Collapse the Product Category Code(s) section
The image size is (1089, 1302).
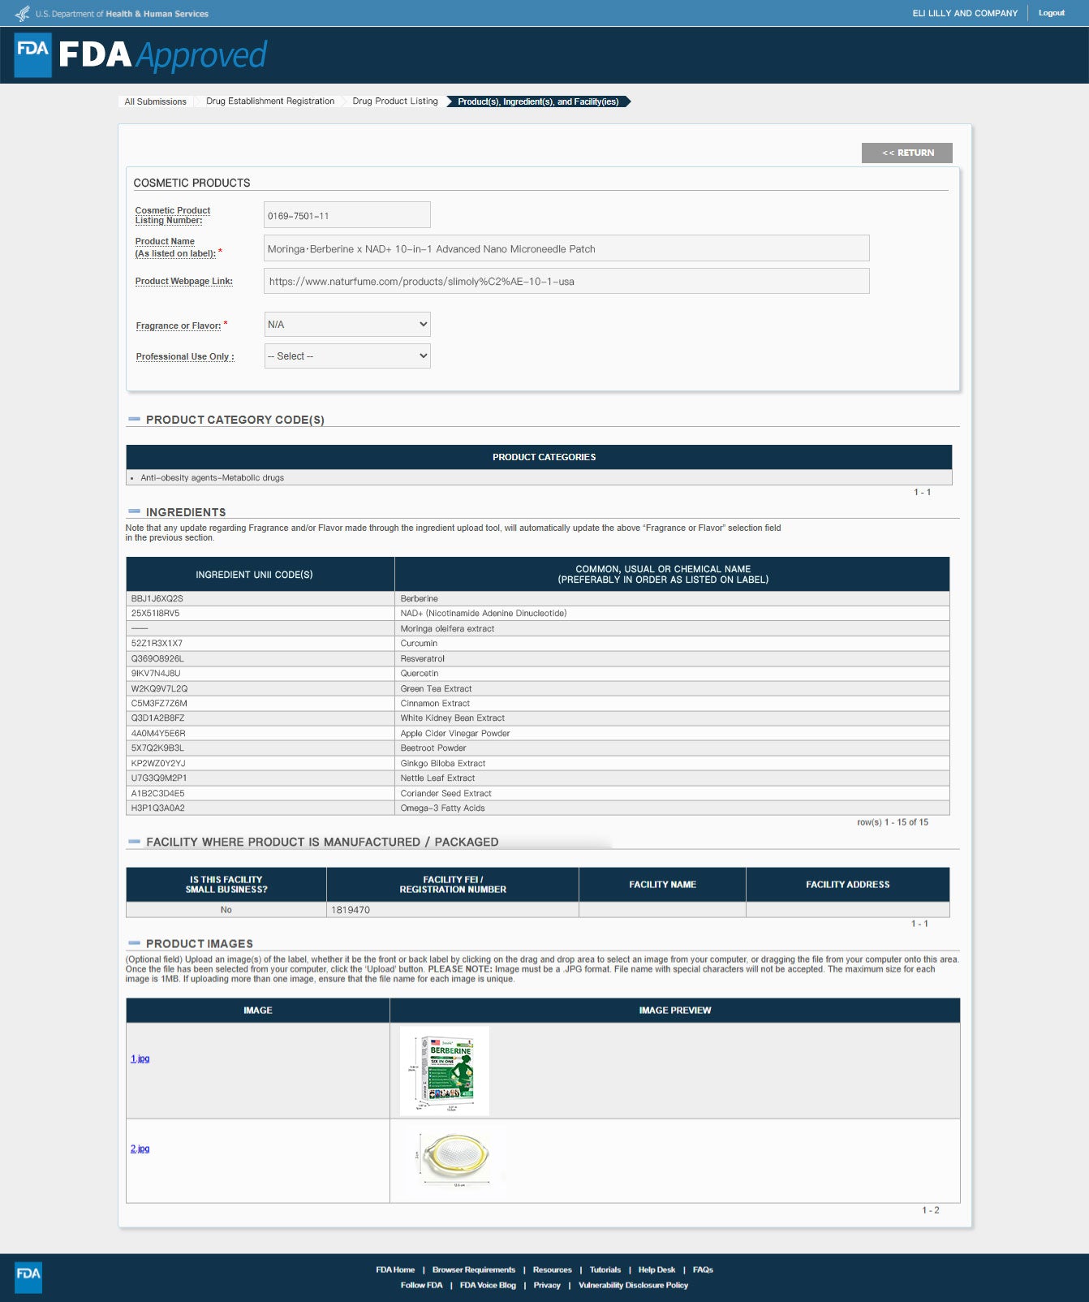[134, 420]
